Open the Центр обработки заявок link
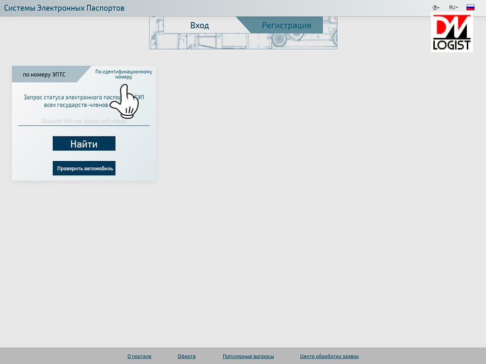 tap(330, 356)
